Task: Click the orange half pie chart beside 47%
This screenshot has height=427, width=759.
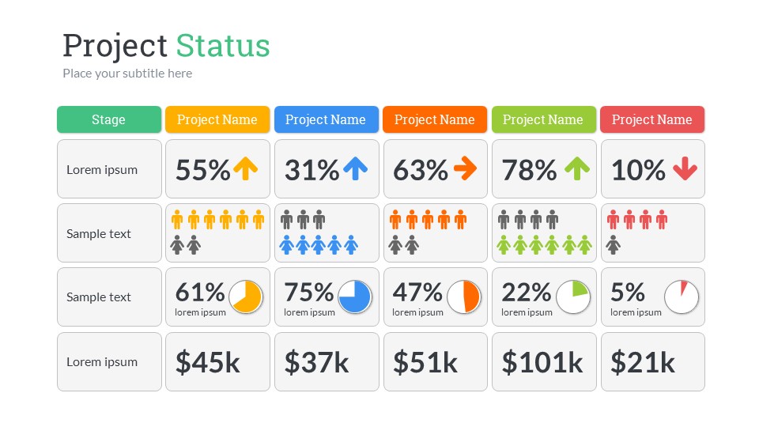Action: point(463,297)
